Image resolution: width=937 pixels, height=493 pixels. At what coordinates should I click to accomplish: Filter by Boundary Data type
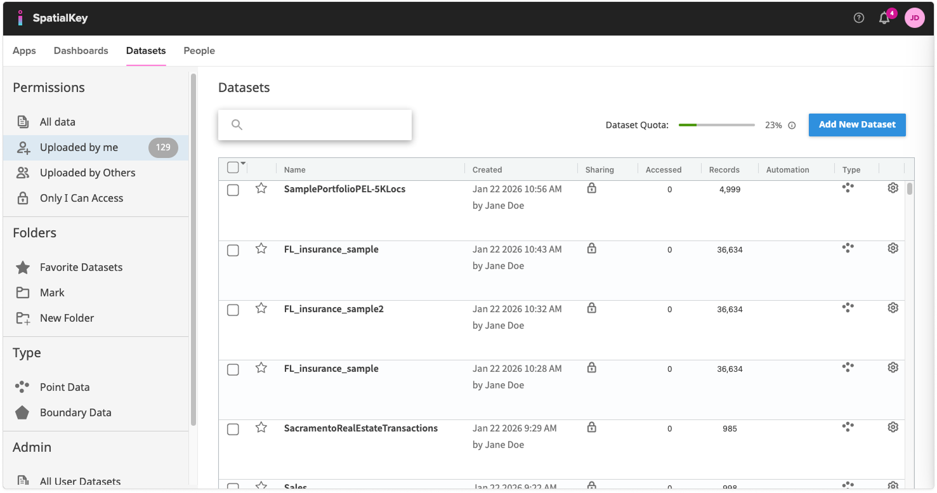75,412
